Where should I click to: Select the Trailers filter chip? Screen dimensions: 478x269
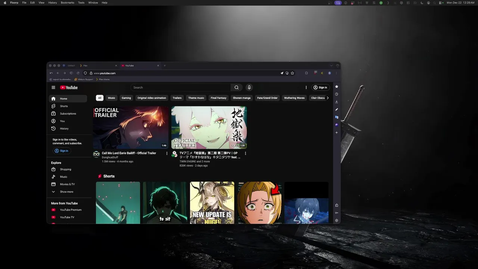pyautogui.click(x=177, y=98)
